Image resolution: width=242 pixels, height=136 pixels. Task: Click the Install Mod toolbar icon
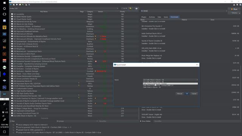click(x=14, y=5)
